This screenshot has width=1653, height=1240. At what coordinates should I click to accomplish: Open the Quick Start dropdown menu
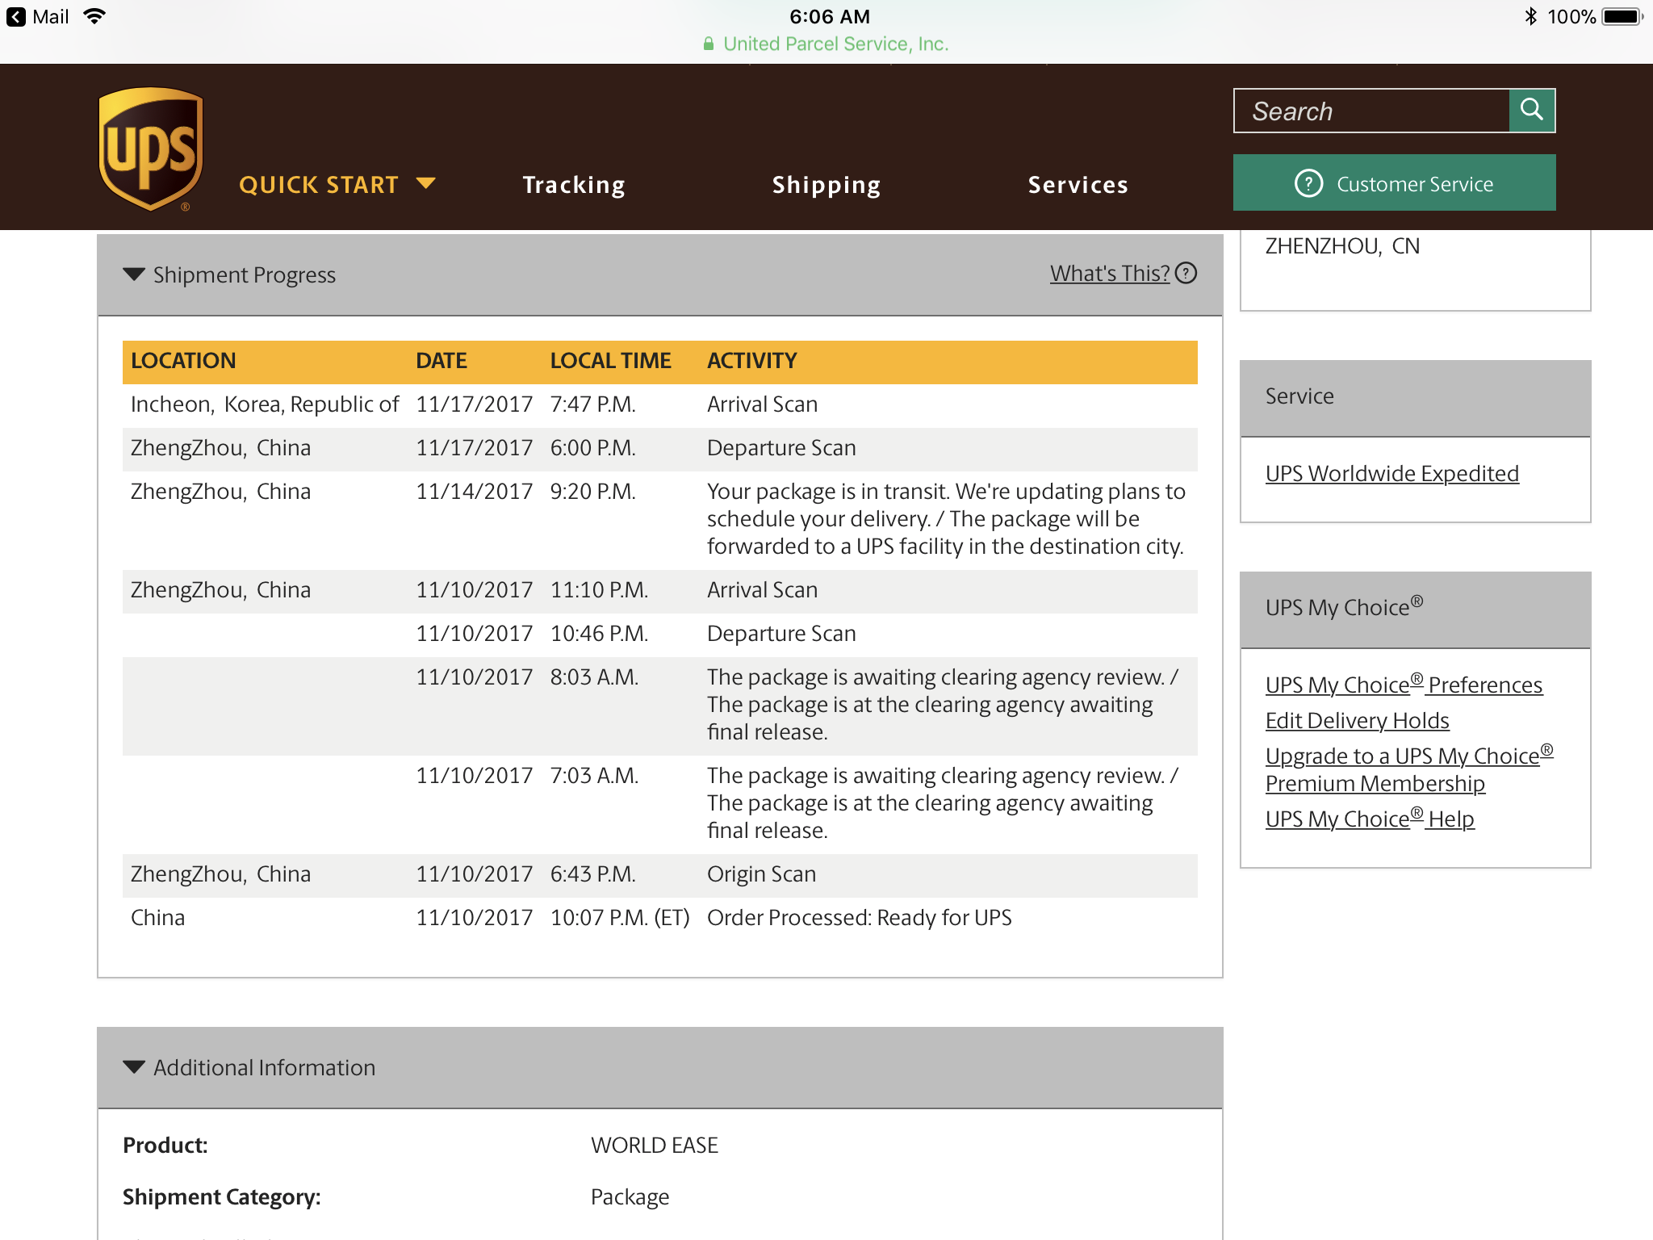(337, 185)
